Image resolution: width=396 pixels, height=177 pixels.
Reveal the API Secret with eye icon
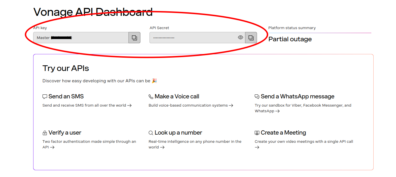[241, 37]
